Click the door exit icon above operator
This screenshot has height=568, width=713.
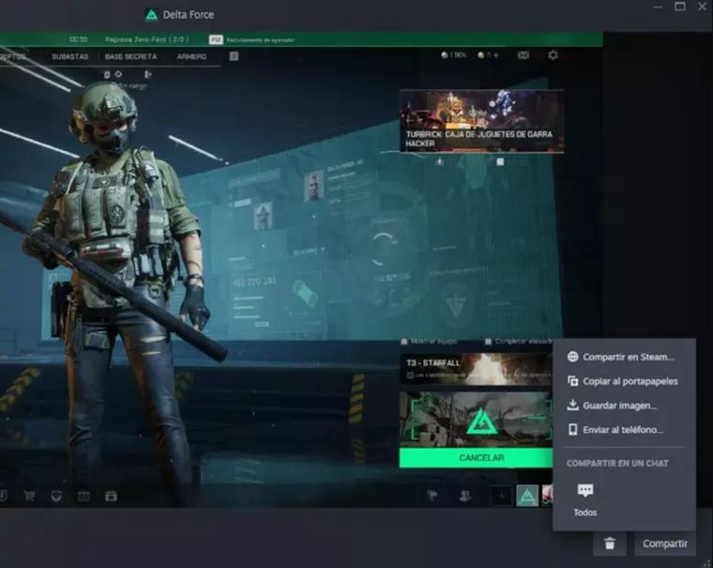tap(148, 74)
